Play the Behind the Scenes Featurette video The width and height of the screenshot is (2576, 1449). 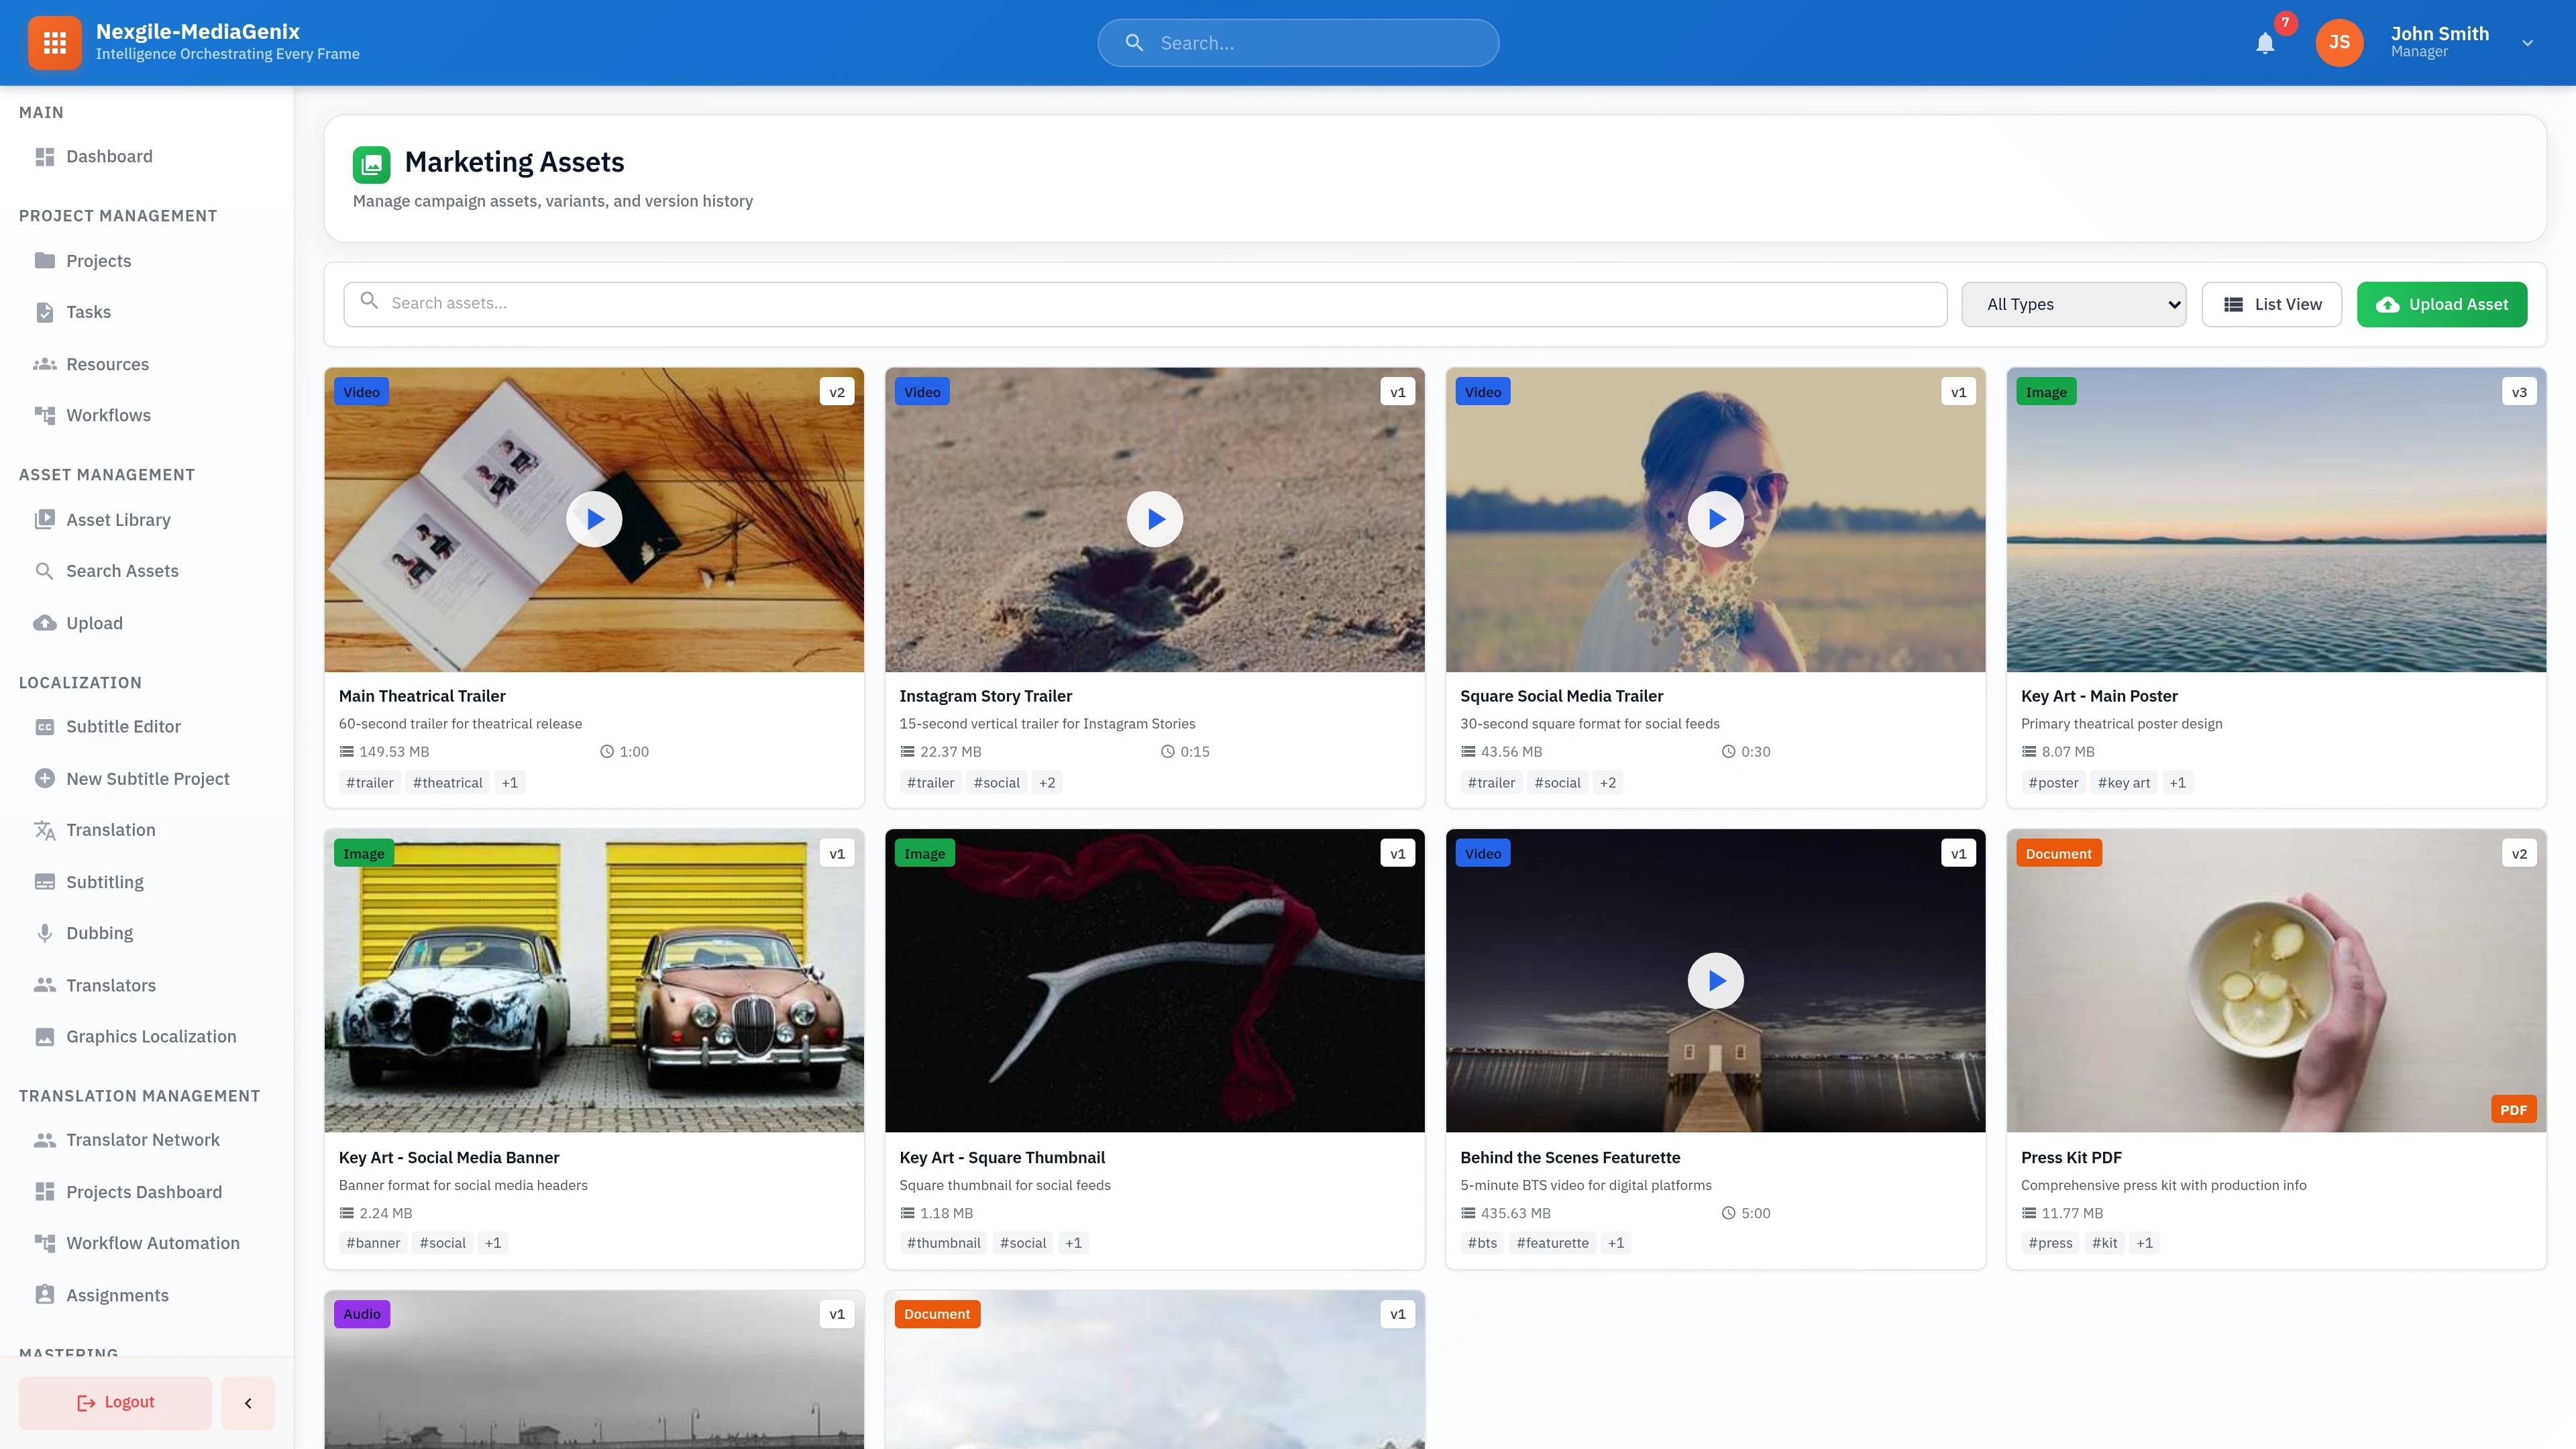(1716, 980)
